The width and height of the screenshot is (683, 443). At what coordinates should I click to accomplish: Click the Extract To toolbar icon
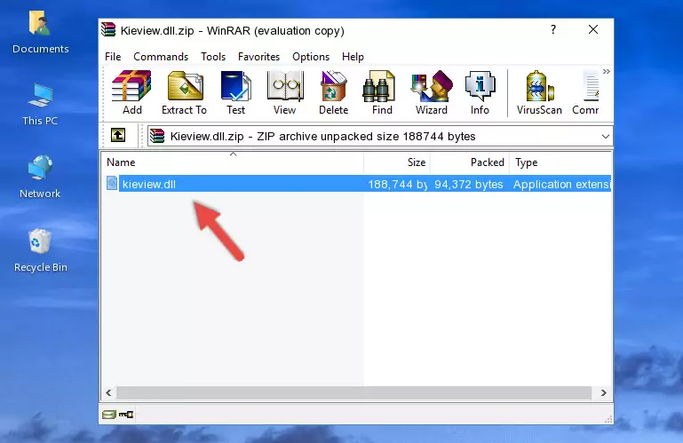184,93
